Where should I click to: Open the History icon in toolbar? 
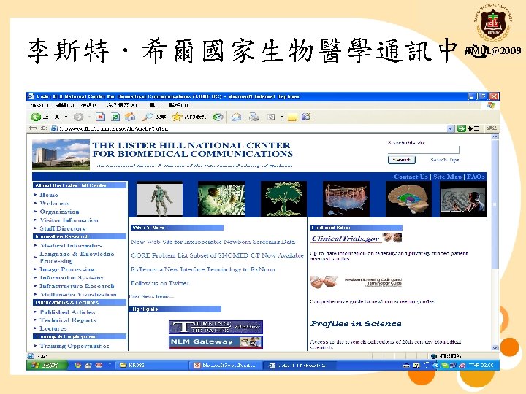tap(218, 117)
